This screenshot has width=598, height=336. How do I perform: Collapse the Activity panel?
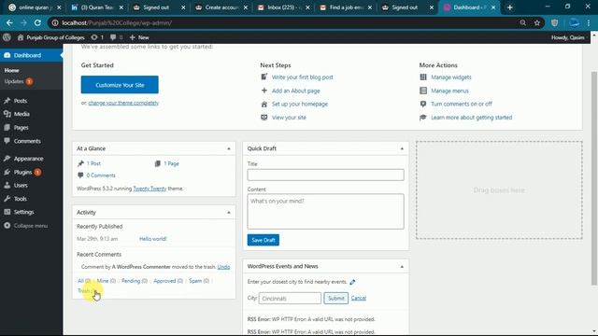click(229, 213)
